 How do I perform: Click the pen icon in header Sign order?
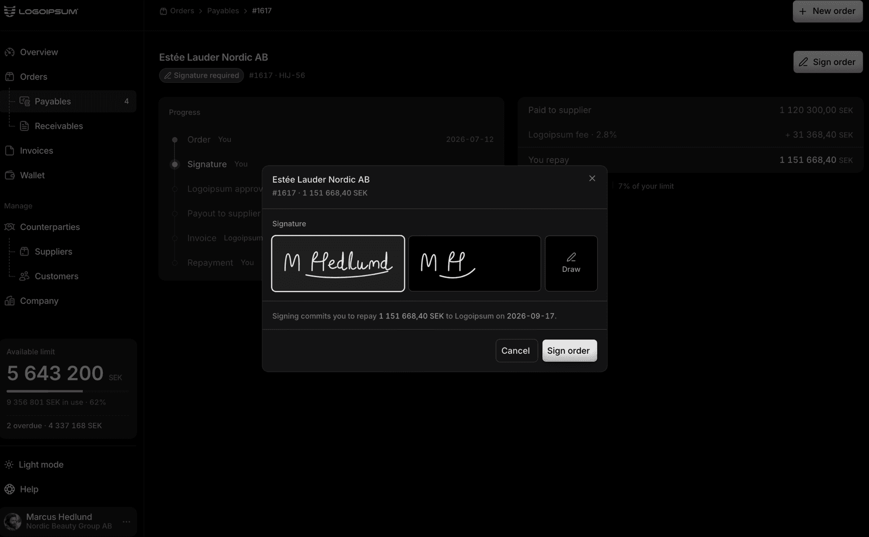(803, 62)
